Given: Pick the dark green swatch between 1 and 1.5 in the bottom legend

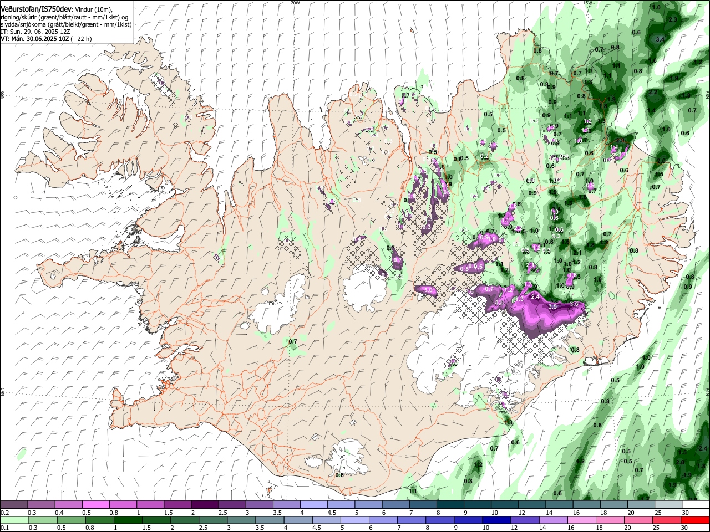Looking at the screenshot, I should [x=127, y=520].
